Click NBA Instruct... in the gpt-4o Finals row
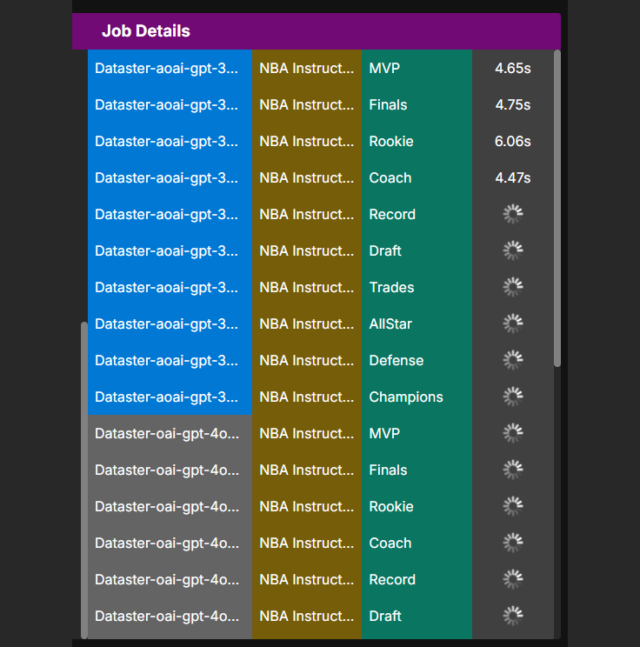The height and width of the screenshot is (647, 640). click(x=307, y=470)
